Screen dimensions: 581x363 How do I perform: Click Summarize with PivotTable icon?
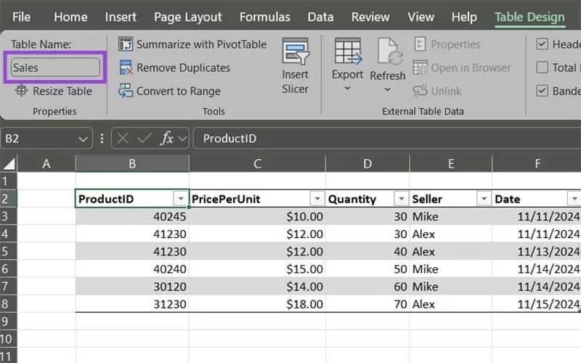coord(126,44)
